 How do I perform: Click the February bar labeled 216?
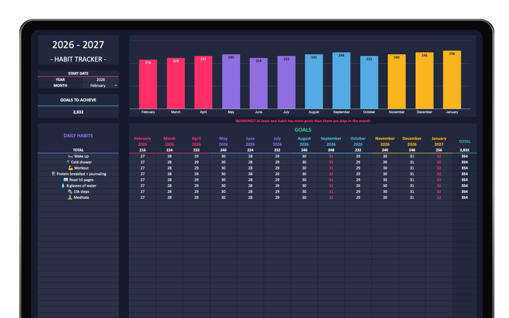pyautogui.click(x=148, y=84)
